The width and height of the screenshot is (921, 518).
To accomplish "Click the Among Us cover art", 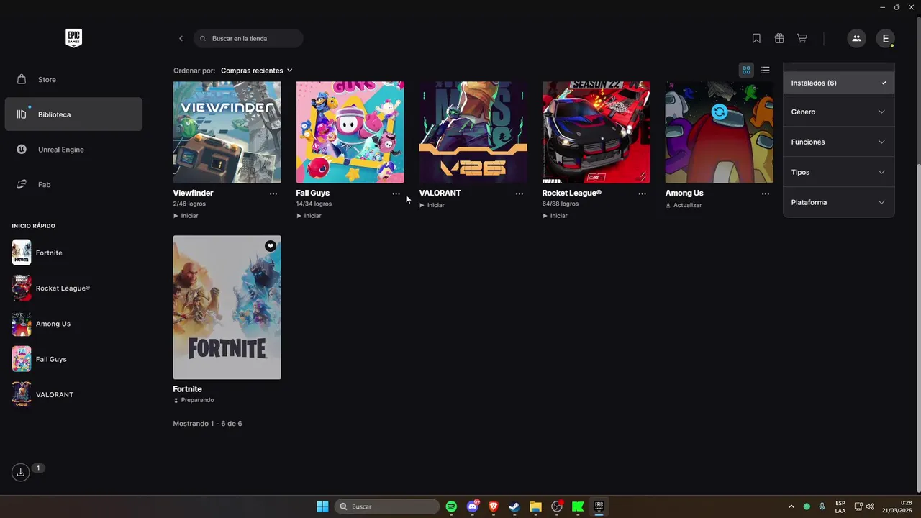I will point(720,132).
